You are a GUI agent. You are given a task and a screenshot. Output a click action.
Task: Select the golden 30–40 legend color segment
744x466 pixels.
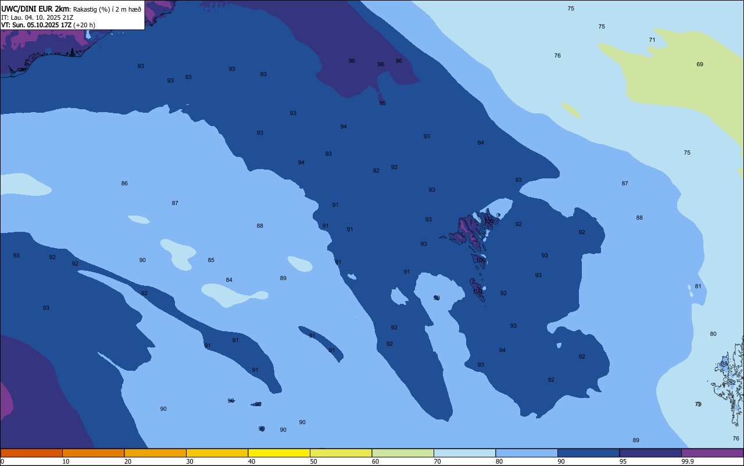pos(217,453)
